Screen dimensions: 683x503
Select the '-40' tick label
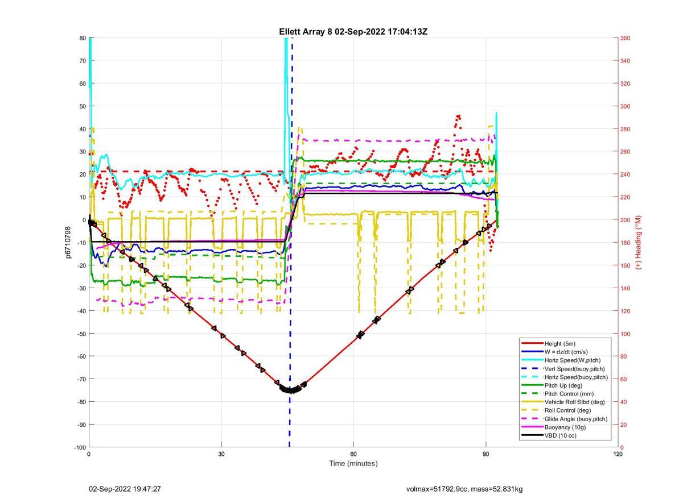point(81,311)
